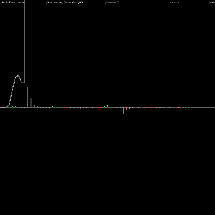Image resolution: width=215 pixels, height=215 pixels.
Task: Click the peak of the gray smoothed line hump
Action: click(18, 75)
